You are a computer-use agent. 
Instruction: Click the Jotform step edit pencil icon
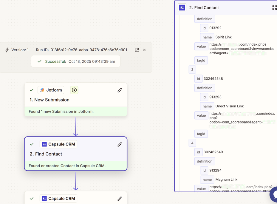pyautogui.click(x=120, y=90)
